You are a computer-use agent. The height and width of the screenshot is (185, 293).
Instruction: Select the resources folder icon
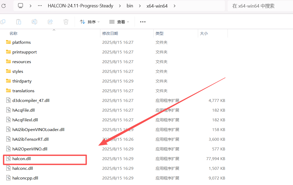pos(8,62)
